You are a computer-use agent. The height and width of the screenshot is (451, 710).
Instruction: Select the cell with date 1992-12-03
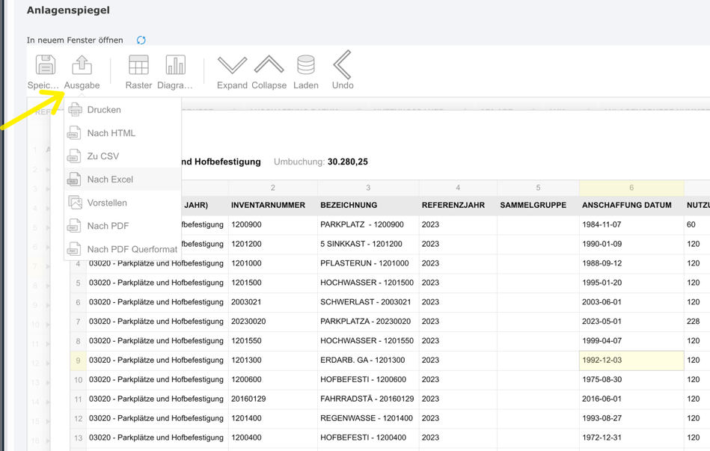coord(631,361)
